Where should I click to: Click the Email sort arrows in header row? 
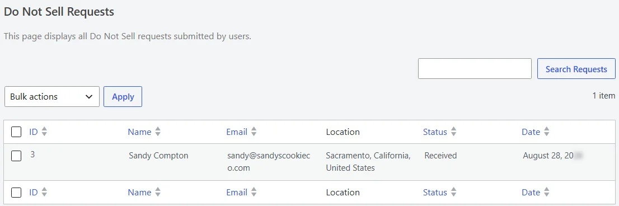click(254, 132)
